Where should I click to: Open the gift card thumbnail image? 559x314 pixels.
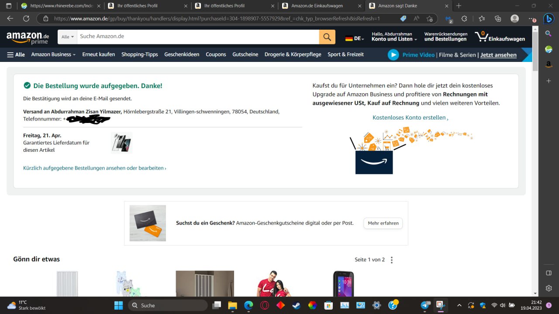point(148,223)
